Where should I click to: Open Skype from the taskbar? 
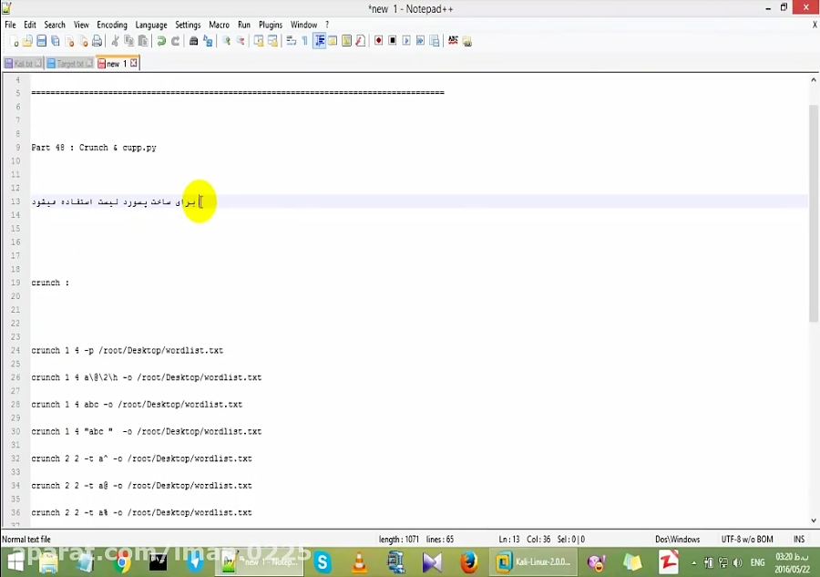tap(323, 562)
